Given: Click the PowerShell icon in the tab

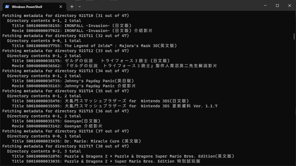Looking at the screenshot, I should click(7, 7).
